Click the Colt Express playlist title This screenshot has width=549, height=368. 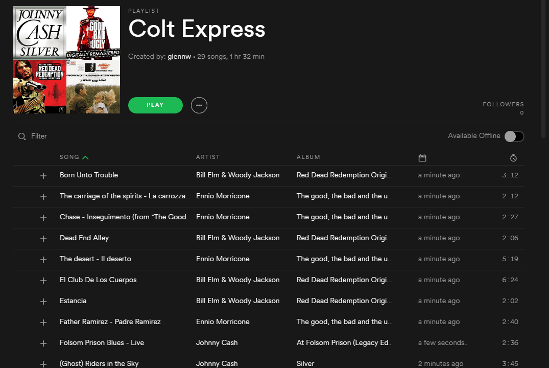click(197, 29)
